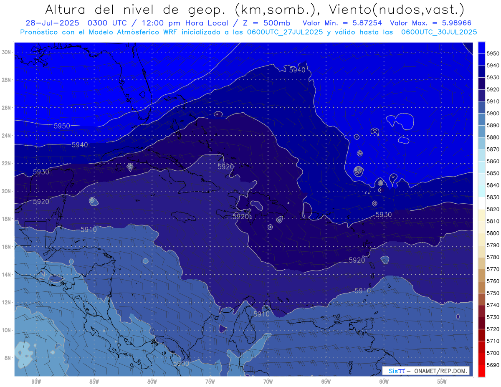Click the SisTT logo text
The image size is (501, 387).
(x=396, y=371)
